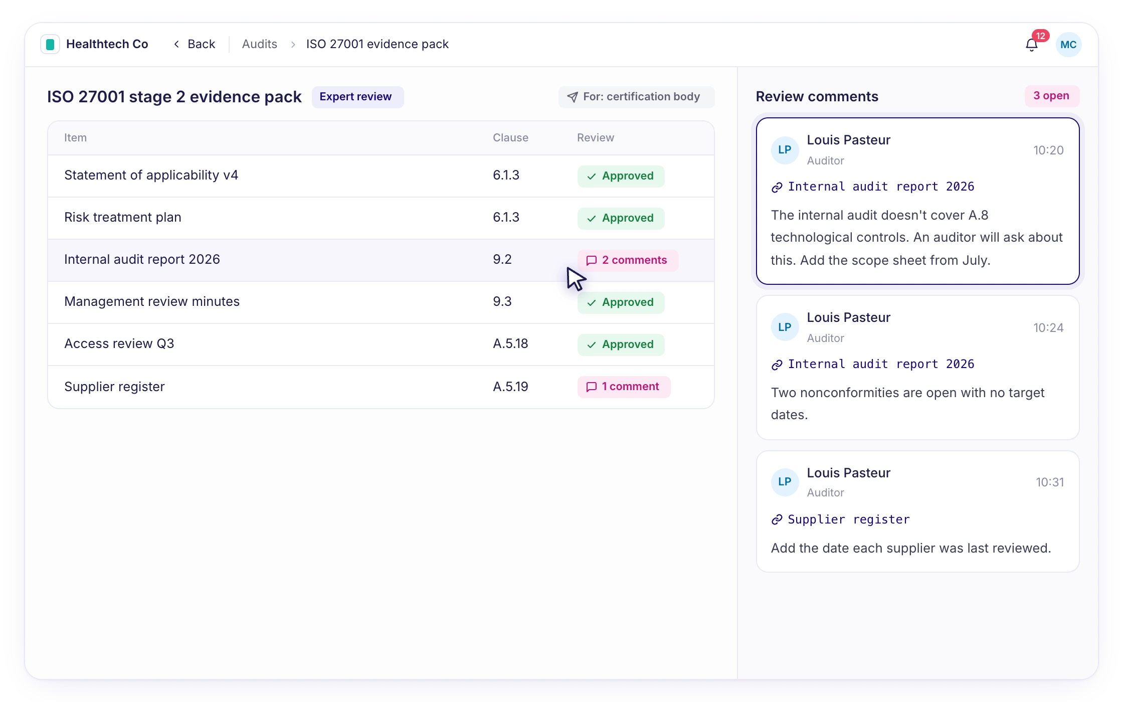
Task: Open the MC user avatar menu
Action: 1068,45
